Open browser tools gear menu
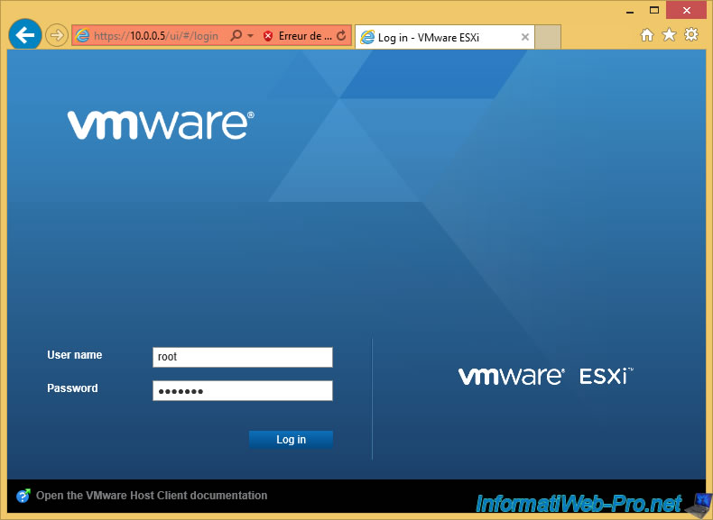The width and height of the screenshot is (713, 520). 691,34
